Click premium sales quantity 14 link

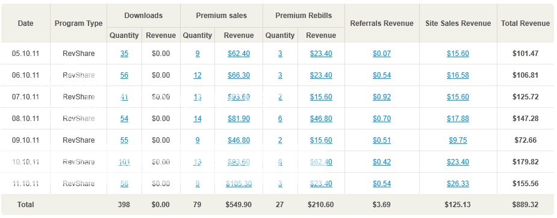click(198, 119)
